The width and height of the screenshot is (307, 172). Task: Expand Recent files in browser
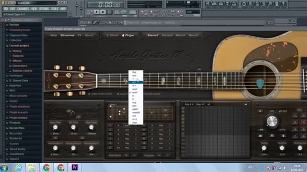(x=17, y=128)
